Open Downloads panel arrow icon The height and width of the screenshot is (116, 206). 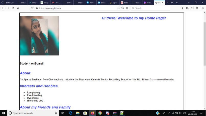(182, 8)
